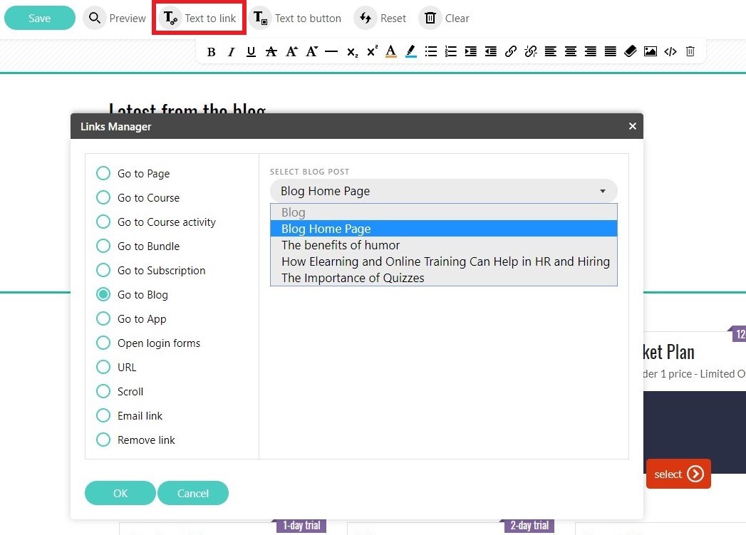Remove link (unlink) toolbar icon
This screenshot has height=535, width=746.
click(x=531, y=51)
